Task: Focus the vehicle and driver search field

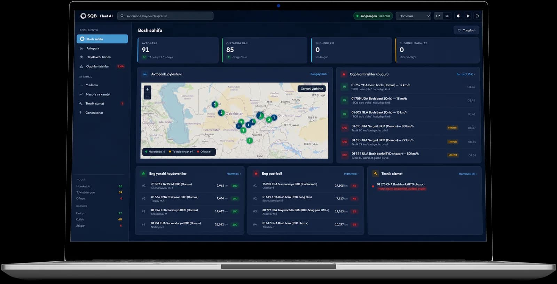Action: point(165,16)
